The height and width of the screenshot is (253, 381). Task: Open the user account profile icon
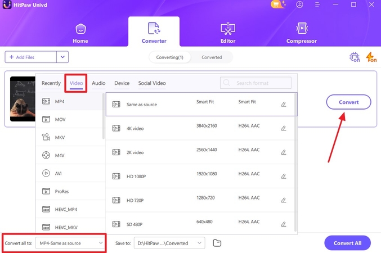pyautogui.click(x=299, y=4)
